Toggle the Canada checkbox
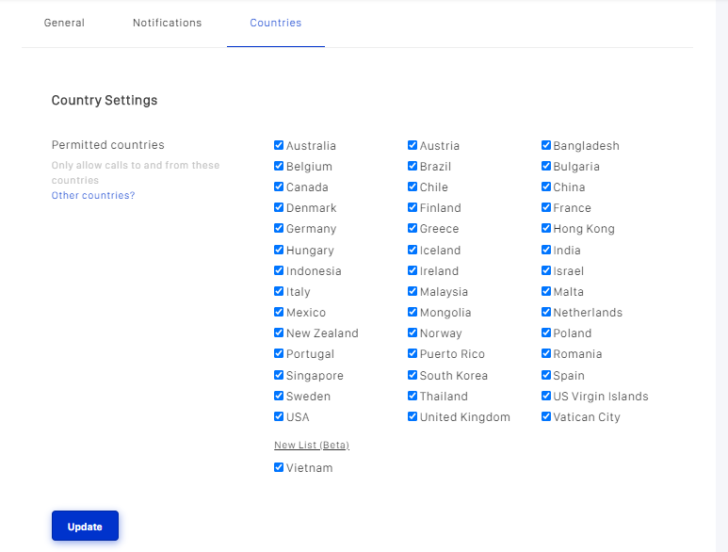Image resolution: width=728 pixels, height=552 pixels. coord(279,187)
